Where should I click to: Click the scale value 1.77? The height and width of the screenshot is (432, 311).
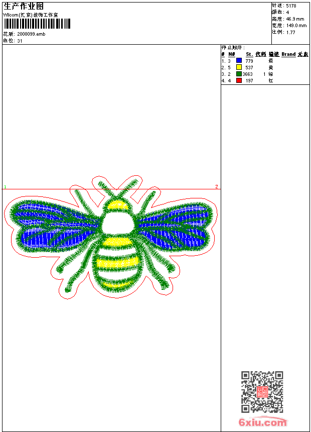(290, 33)
